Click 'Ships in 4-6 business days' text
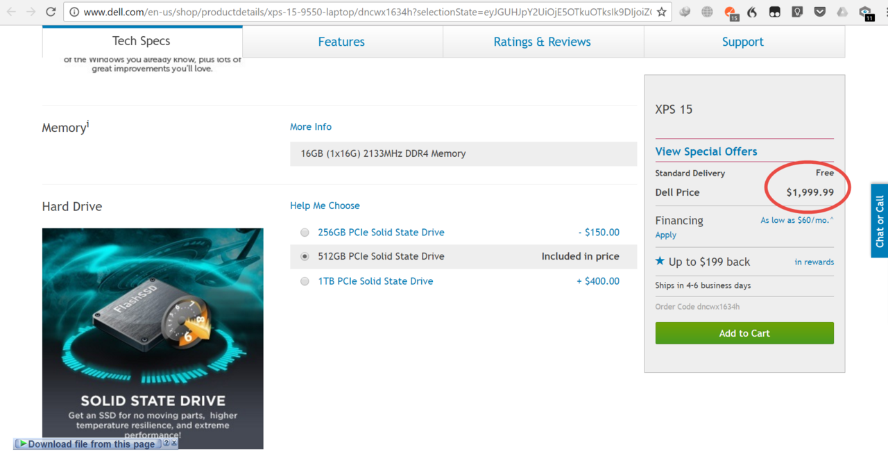The height and width of the screenshot is (454, 888). tap(703, 285)
